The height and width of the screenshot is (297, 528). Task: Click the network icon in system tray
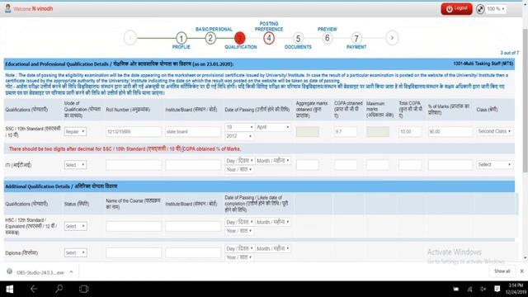469,289
